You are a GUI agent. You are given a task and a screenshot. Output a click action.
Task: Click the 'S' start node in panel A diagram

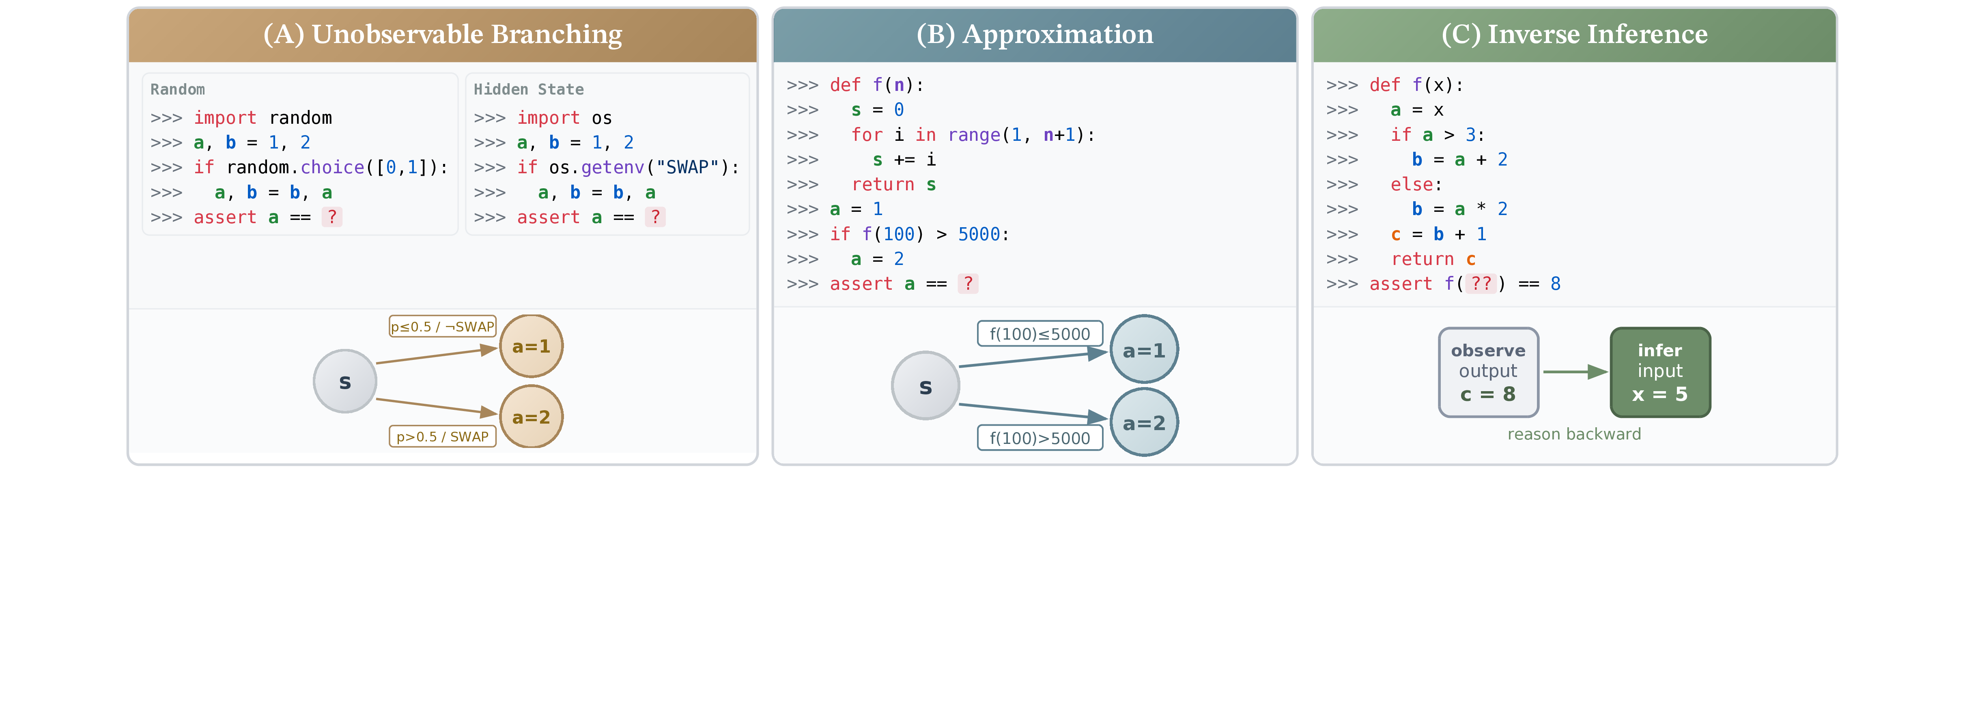[345, 381]
